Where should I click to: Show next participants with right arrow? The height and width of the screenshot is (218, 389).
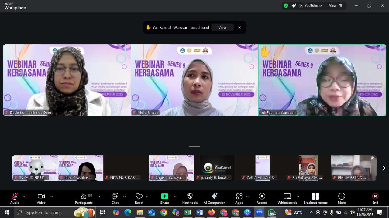tap(384, 168)
